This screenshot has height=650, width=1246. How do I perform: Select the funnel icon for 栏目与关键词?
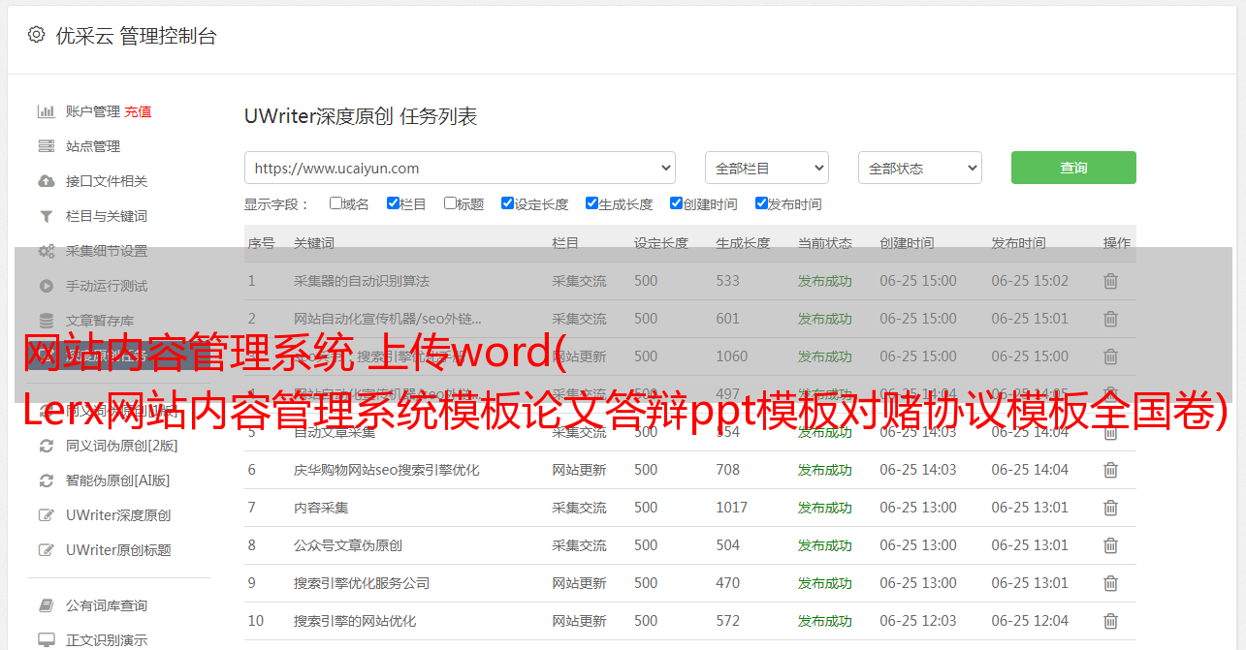click(x=46, y=216)
